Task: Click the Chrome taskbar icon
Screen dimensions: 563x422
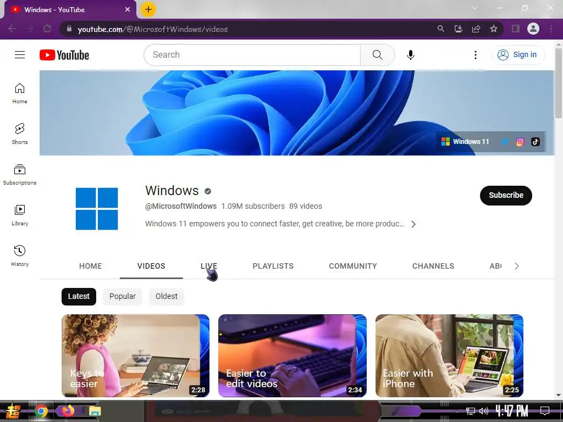Action: (41, 411)
